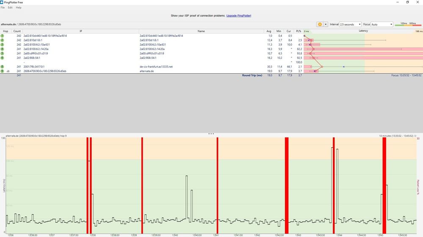Pause the trace with the orange button
The width and height of the screenshot is (423, 237).
(320, 24)
